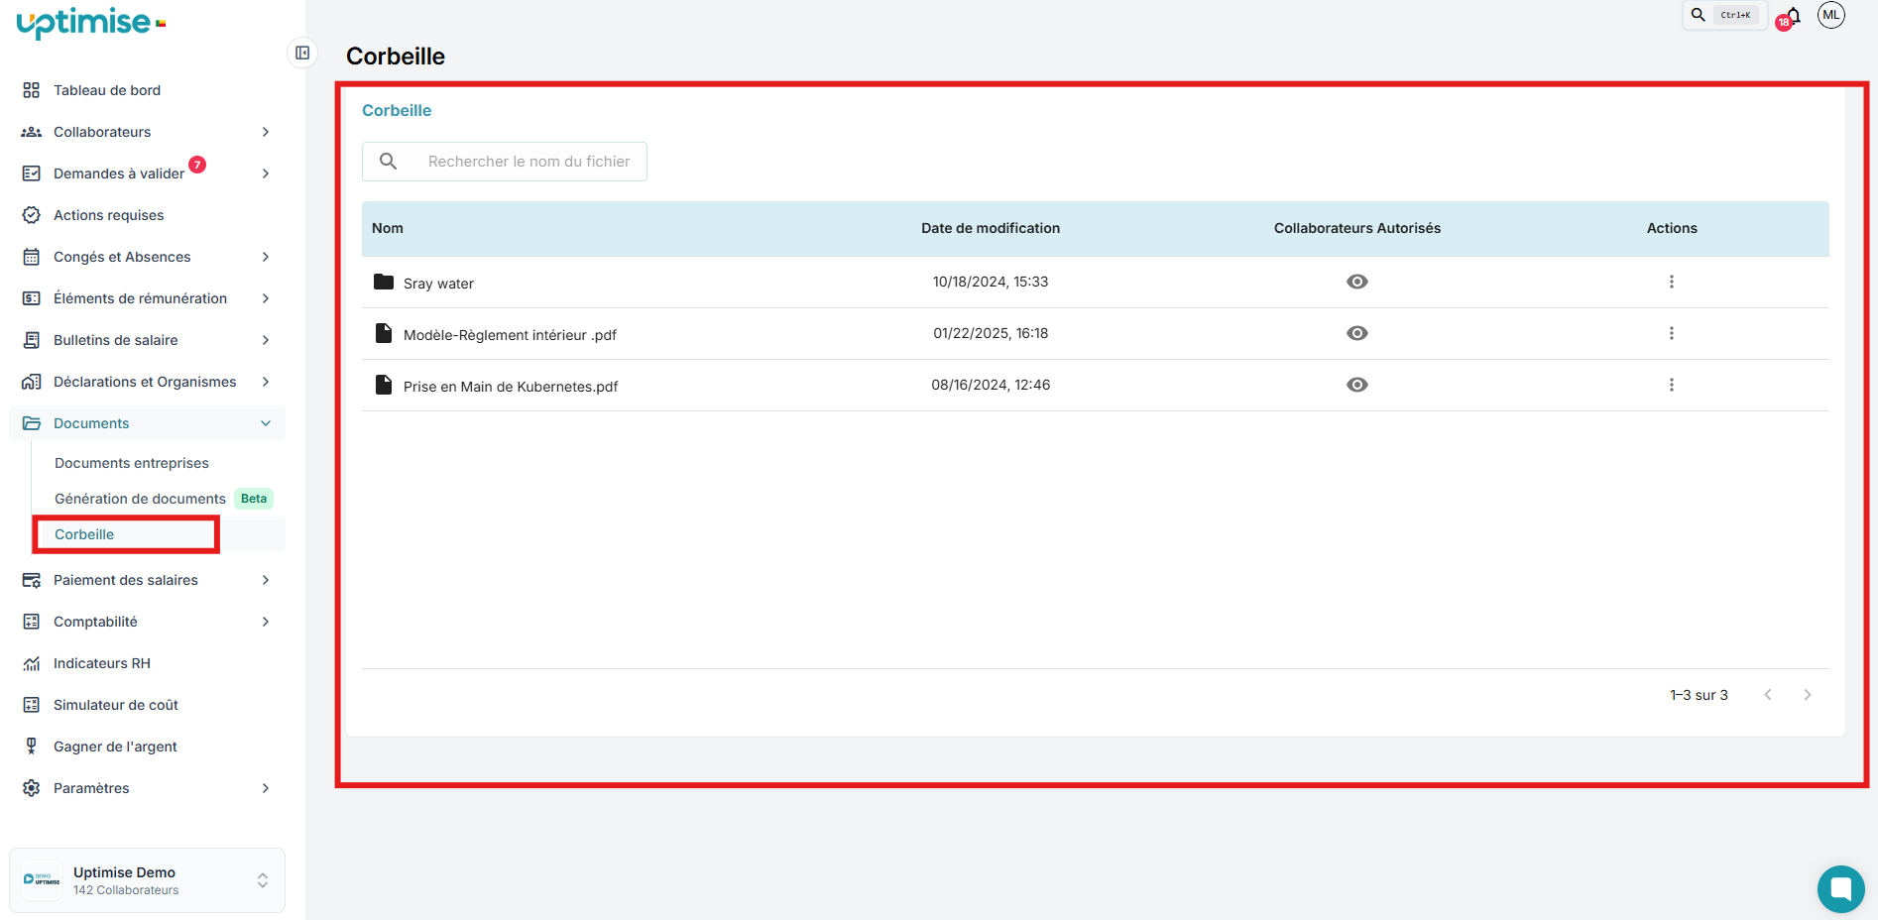
Task: Open the chat support bubble
Action: 1841,889
